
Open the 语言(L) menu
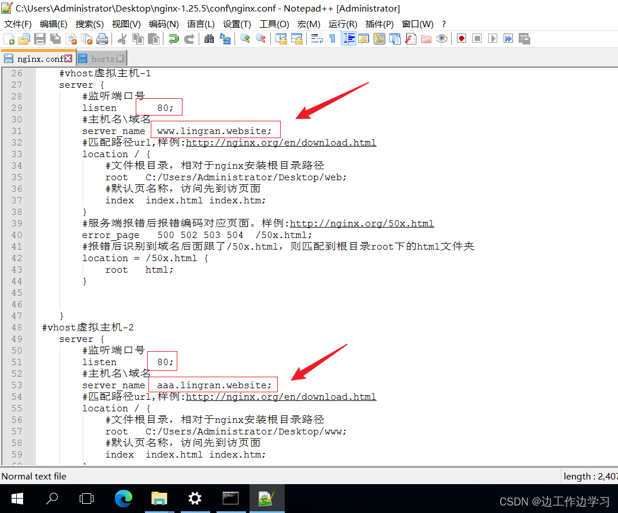200,24
